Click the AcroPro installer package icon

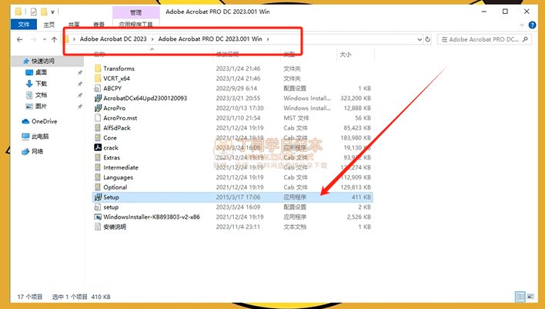(97, 108)
